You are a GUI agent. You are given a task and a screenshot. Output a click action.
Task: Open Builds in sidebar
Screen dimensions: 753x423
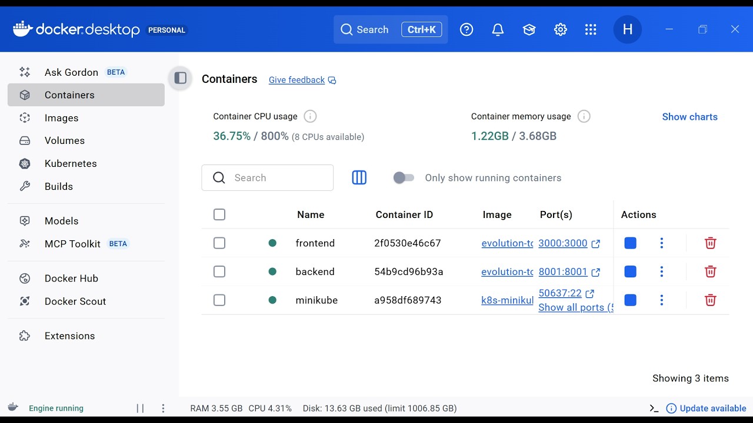click(x=86, y=187)
